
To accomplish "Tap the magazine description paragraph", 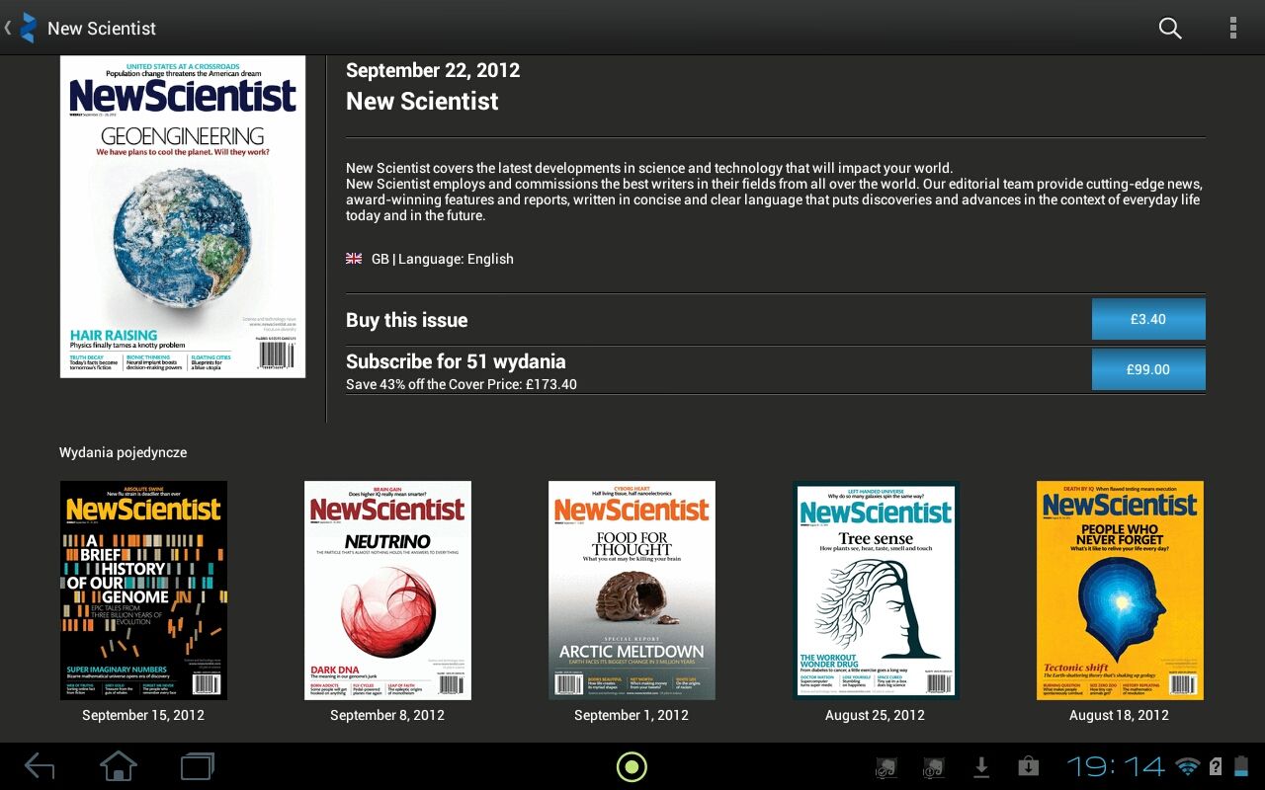I will (x=775, y=192).
